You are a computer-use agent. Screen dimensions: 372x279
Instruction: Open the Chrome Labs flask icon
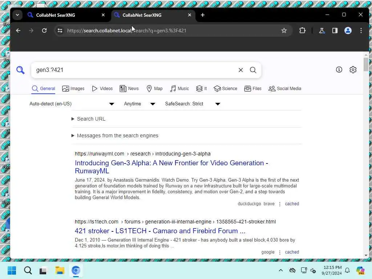coord(322,31)
